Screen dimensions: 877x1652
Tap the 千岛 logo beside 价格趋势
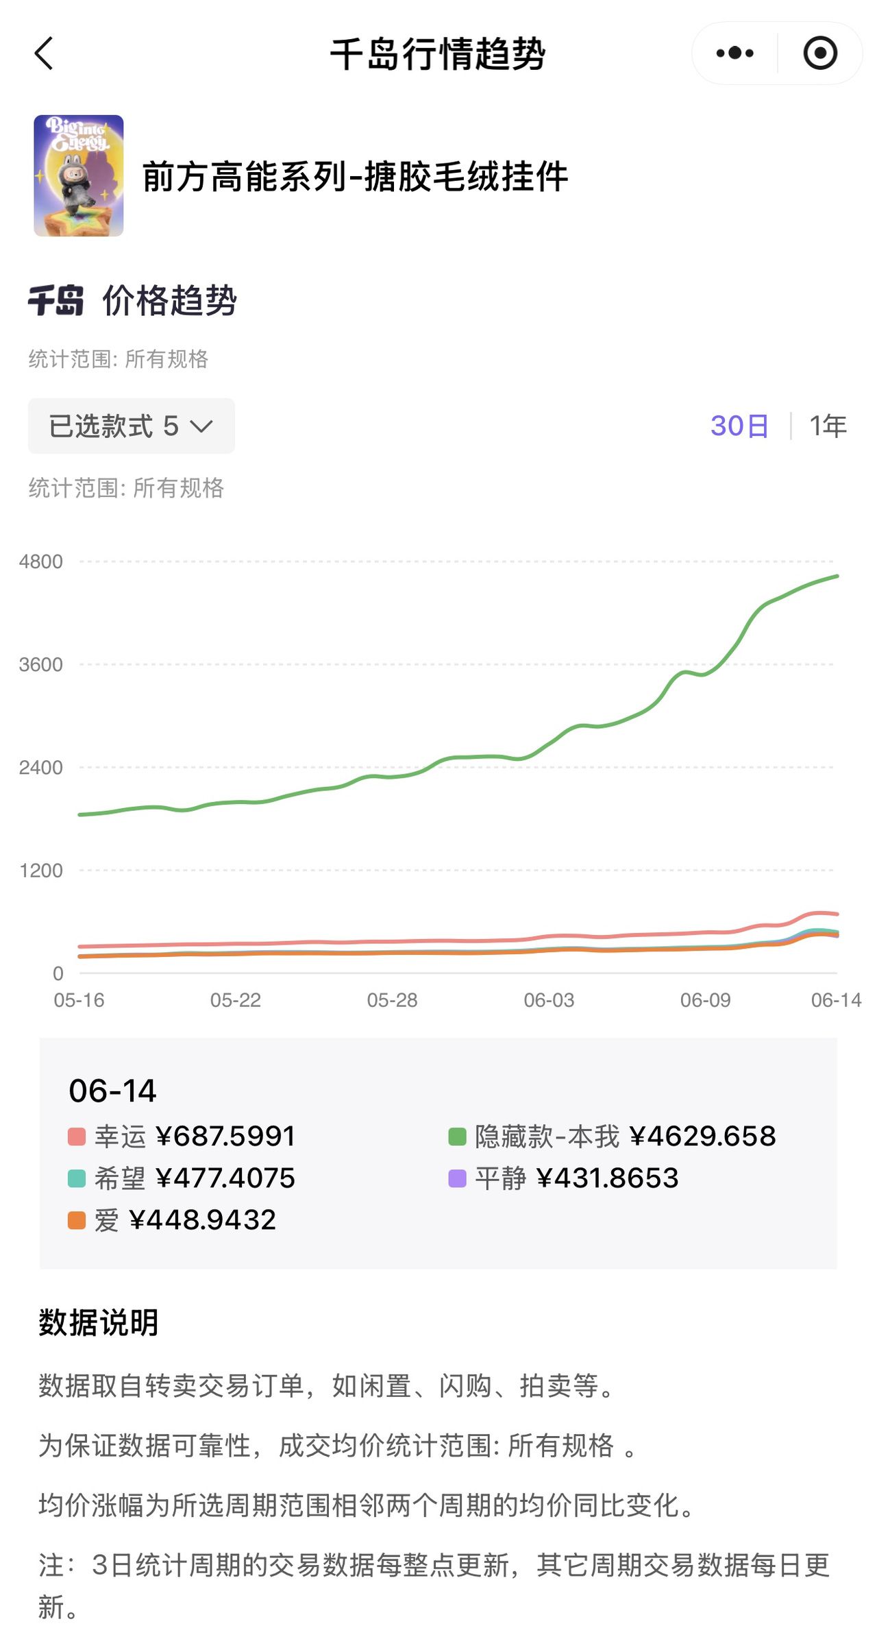[56, 301]
